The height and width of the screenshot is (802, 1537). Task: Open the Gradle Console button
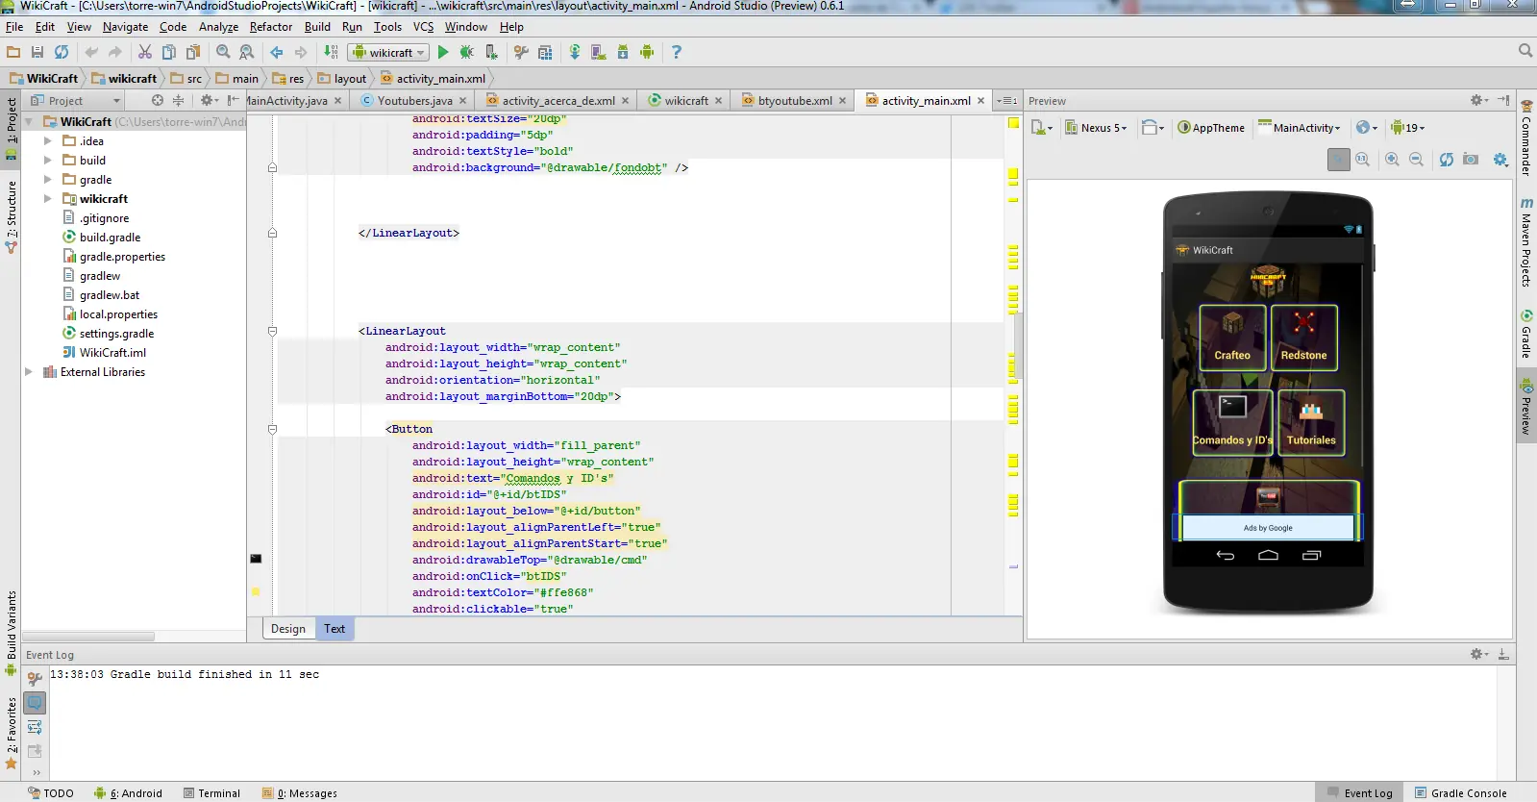click(1460, 793)
